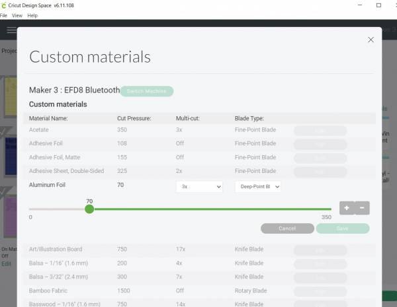Open the Multi-cut 3x dropdown
This screenshot has width=397, height=307.
[x=199, y=187]
